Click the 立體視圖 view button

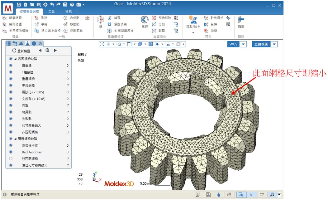pyautogui.click(x=261, y=44)
